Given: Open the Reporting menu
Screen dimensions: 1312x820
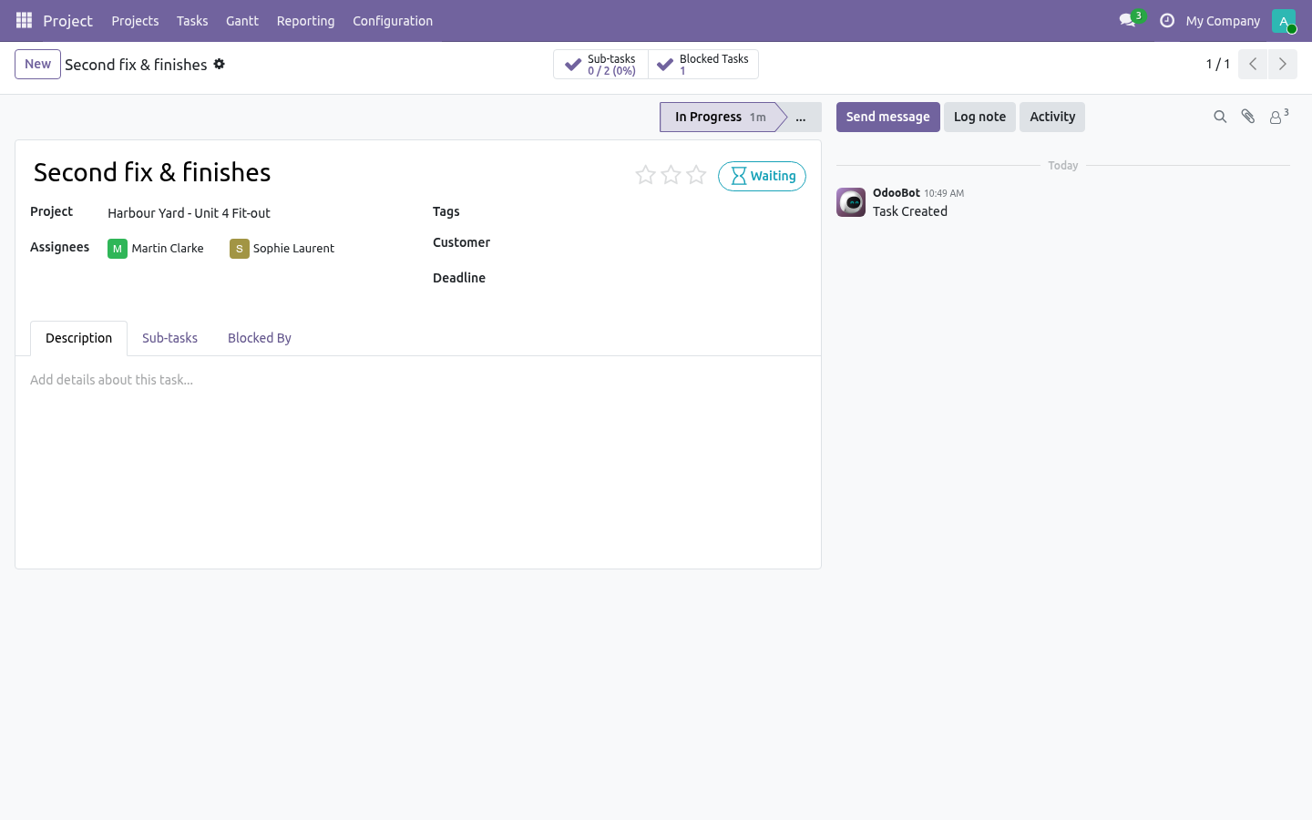Looking at the screenshot, I should pos(305,20).
